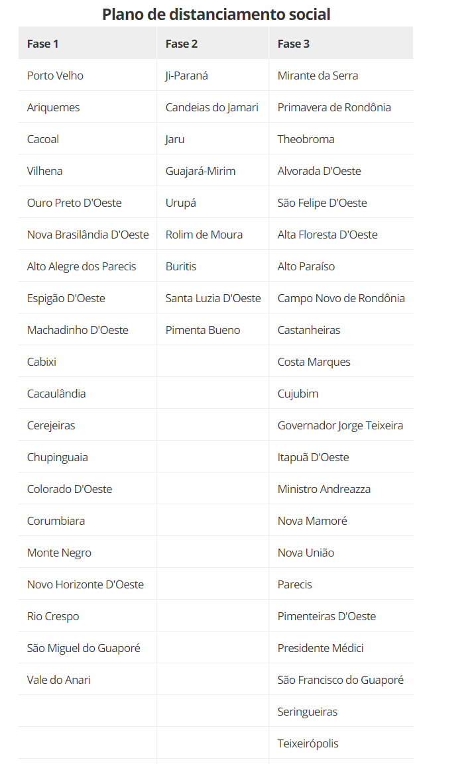Select the Porto Velho cell
The height and width of the screenshot is (764, 472).
click(x=55, y=76)
